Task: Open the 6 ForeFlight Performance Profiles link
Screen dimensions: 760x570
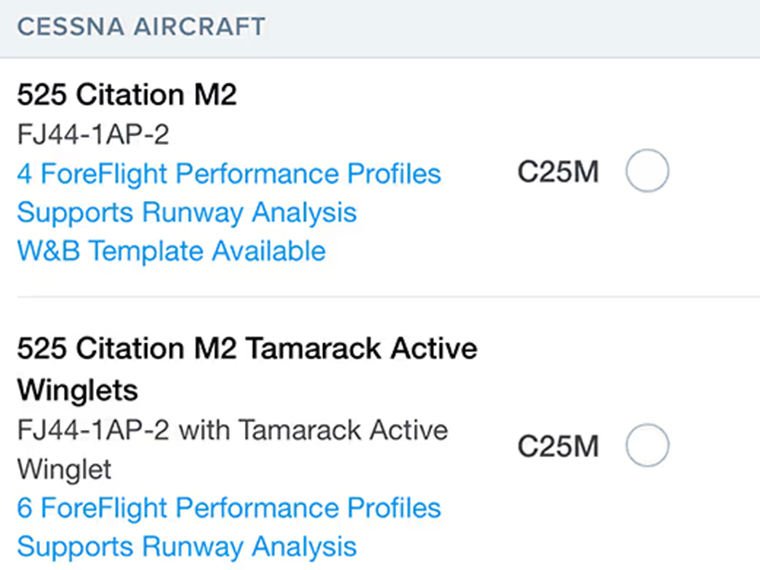Action: pos(229,508)
